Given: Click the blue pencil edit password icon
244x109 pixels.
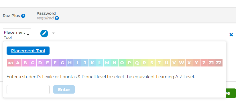Looking at the screenshot, I should pos(44,33).
